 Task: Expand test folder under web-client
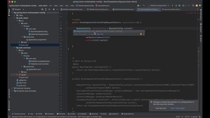coord(19,42)
